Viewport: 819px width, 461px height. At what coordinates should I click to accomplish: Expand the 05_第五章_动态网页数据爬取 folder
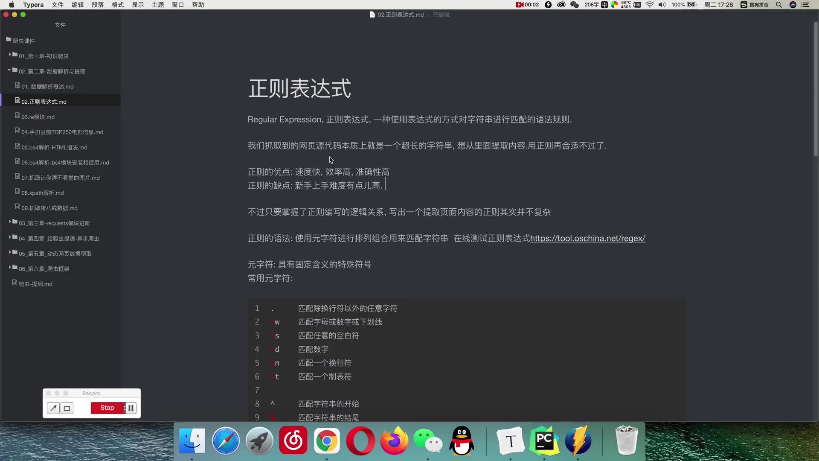click(10, 252)
